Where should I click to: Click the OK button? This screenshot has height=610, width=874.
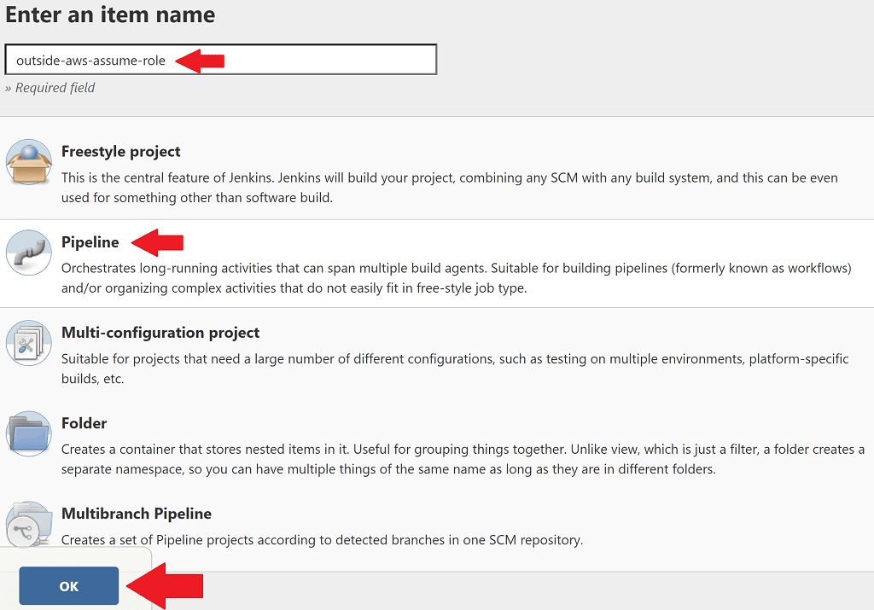click(68, 586)
